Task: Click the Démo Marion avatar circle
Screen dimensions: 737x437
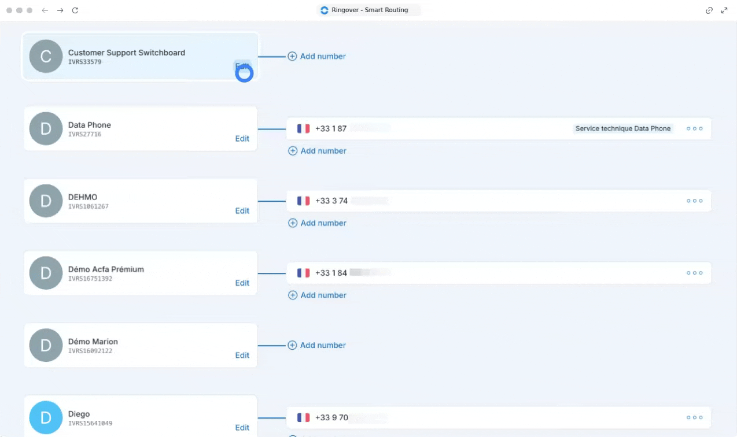Action: [x=46, y=345]
